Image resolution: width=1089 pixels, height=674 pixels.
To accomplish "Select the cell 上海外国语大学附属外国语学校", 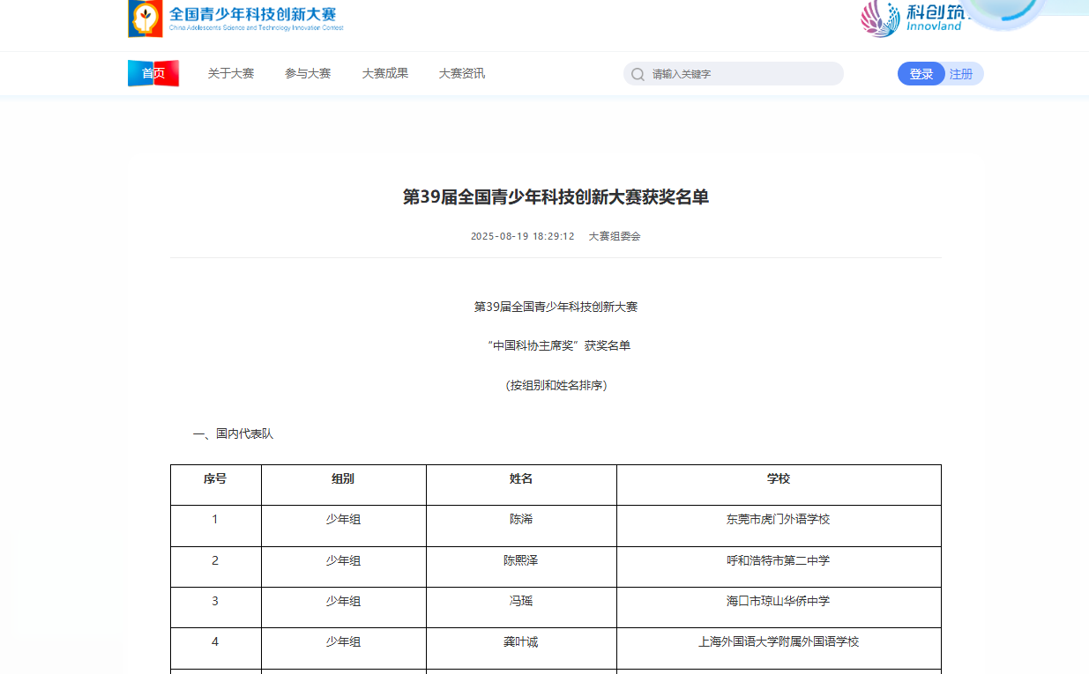I will [779, 642].
